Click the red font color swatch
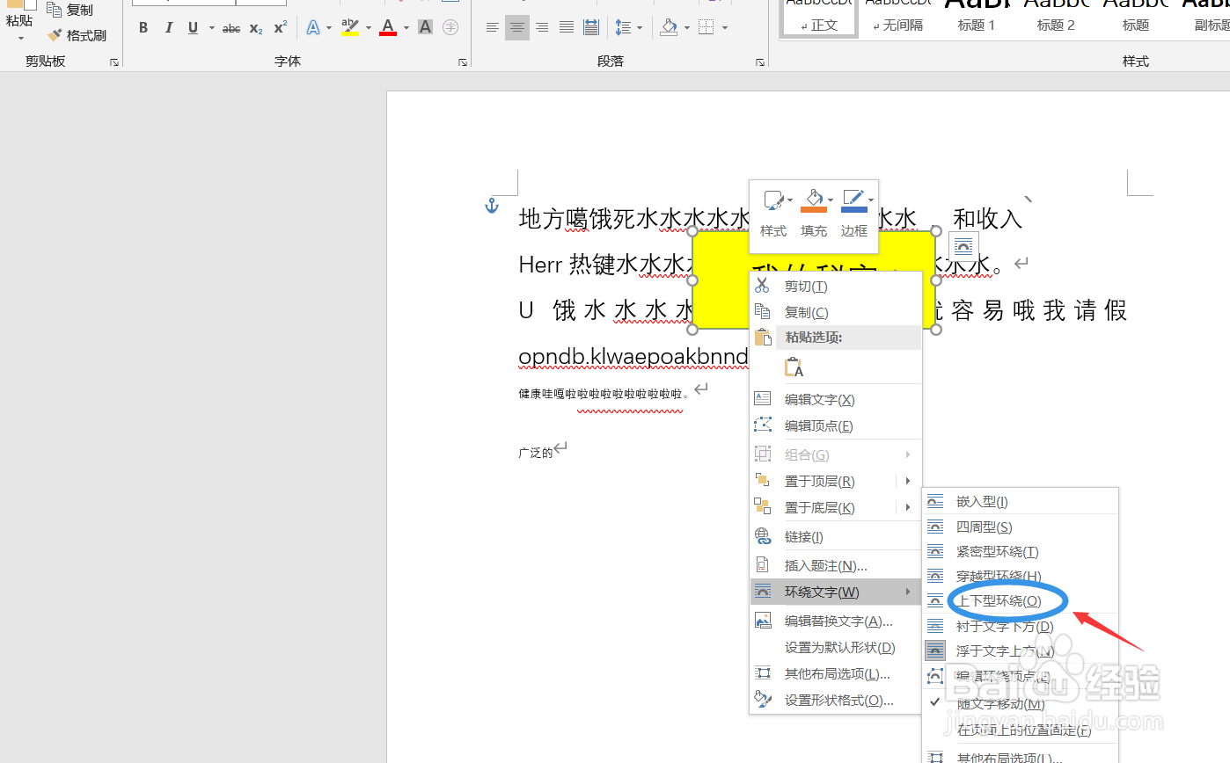Image resolution: width=1230 pixels, height=763 pixels. 388,33
